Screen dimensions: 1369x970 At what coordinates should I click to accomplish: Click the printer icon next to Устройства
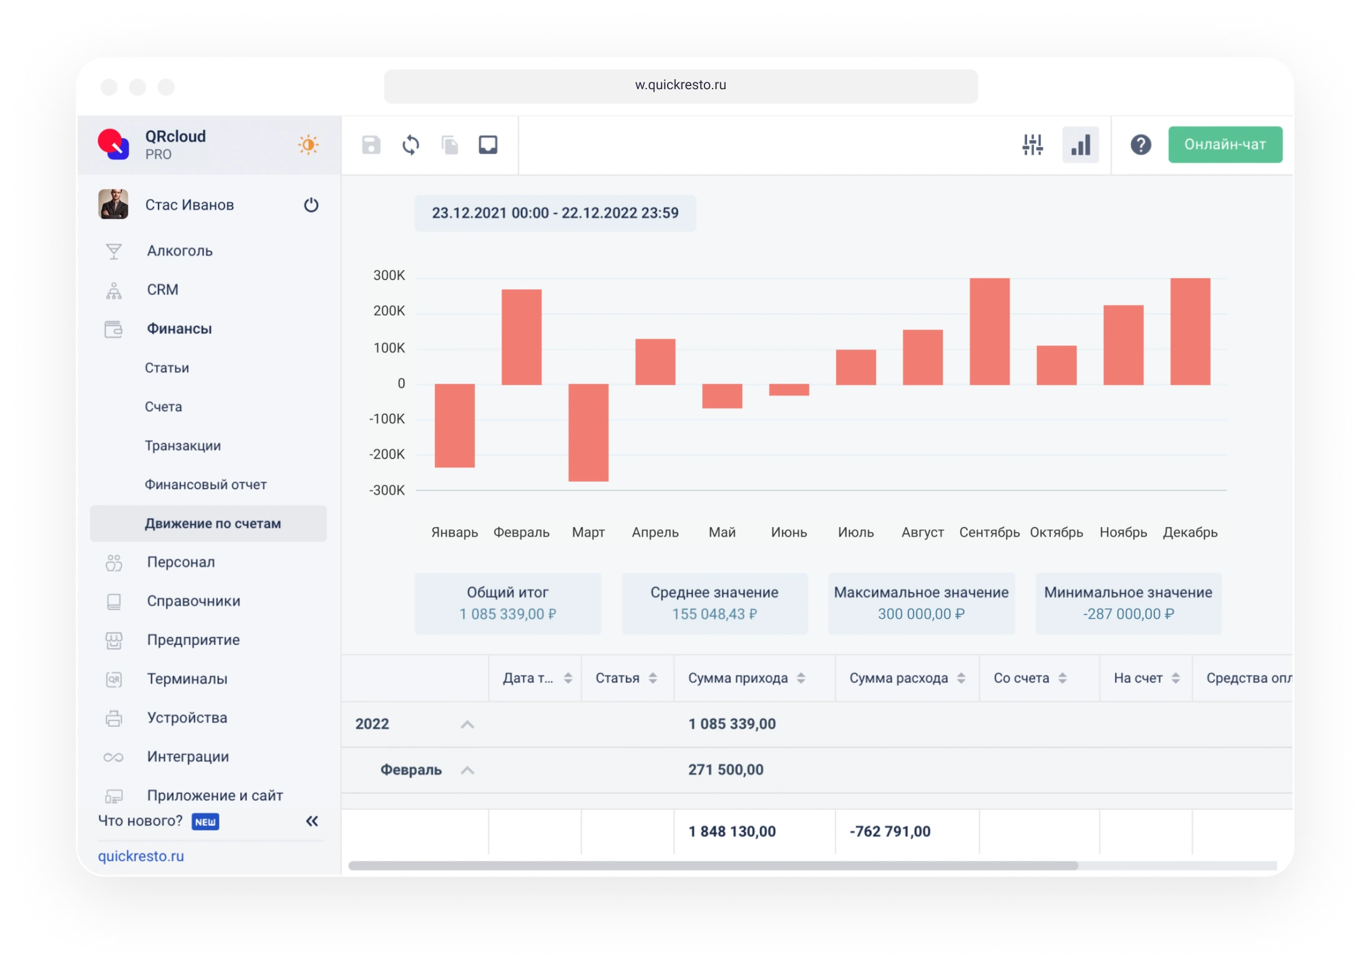[x=114, y=718]
